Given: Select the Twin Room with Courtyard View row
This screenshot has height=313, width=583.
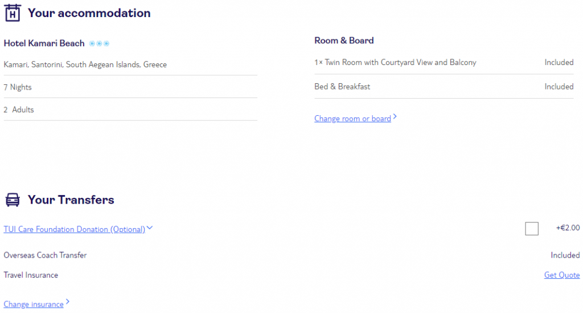Looking at the screenshot, I should pos(444,63).
